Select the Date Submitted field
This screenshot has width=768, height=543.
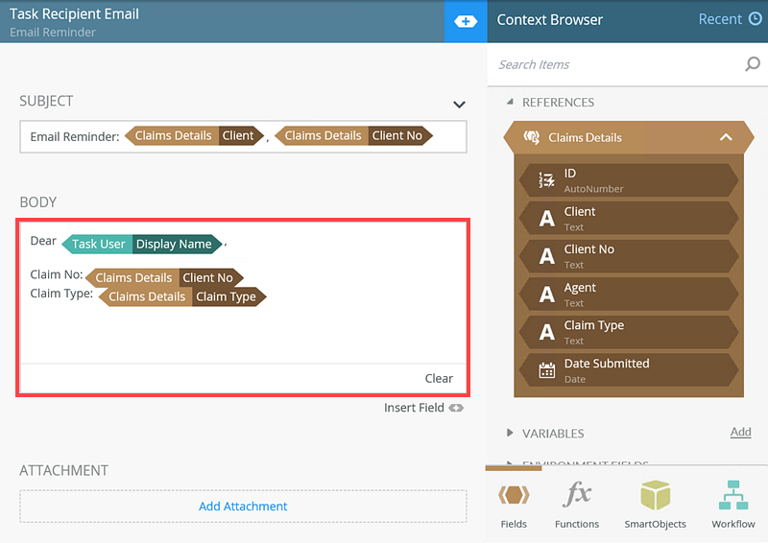(629, 370)
